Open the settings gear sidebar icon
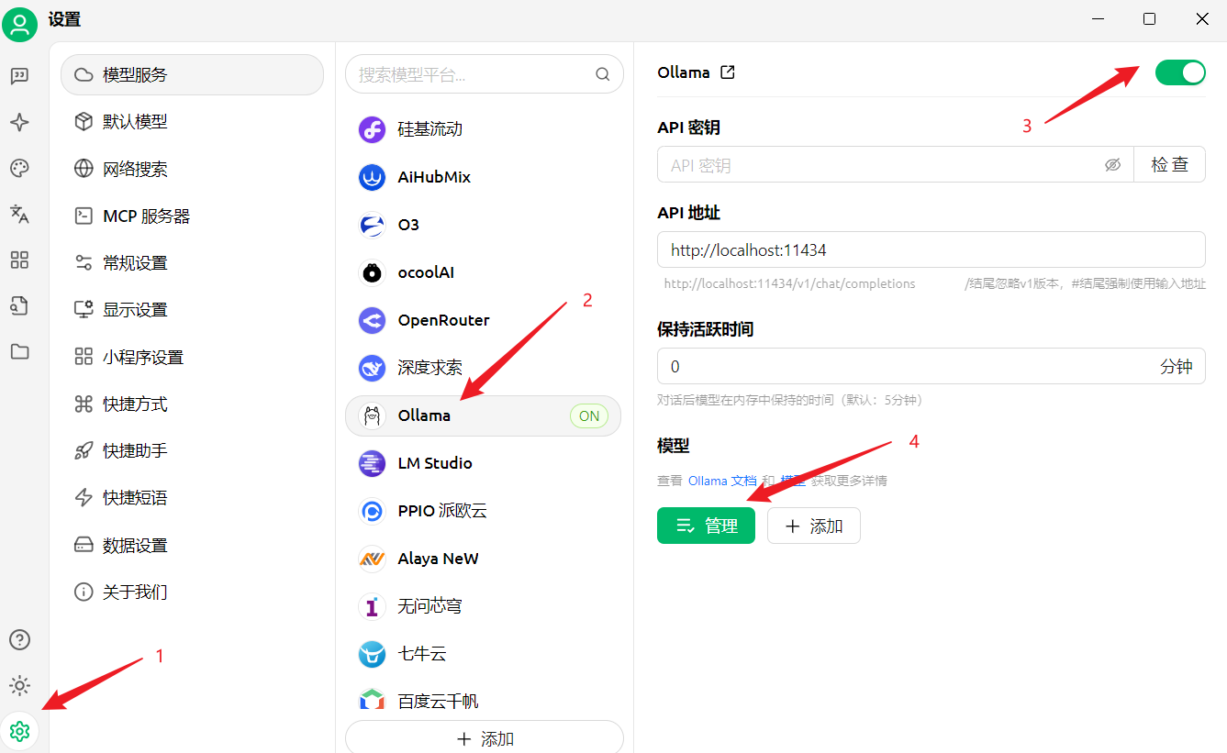Viewport: 1227px width, 753px height. pyautogui.click(x=19, y=731)
